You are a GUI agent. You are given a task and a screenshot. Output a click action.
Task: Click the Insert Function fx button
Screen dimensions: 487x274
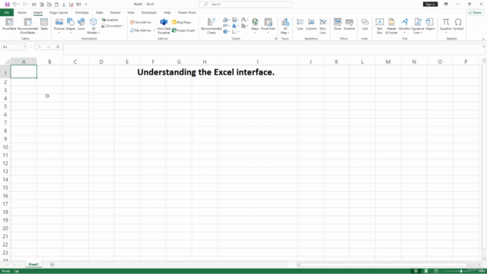(58, 46)
